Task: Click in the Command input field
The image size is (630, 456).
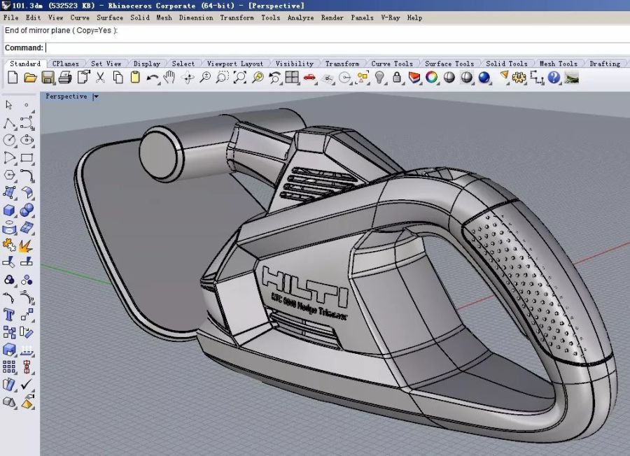Action: point(280,48)
